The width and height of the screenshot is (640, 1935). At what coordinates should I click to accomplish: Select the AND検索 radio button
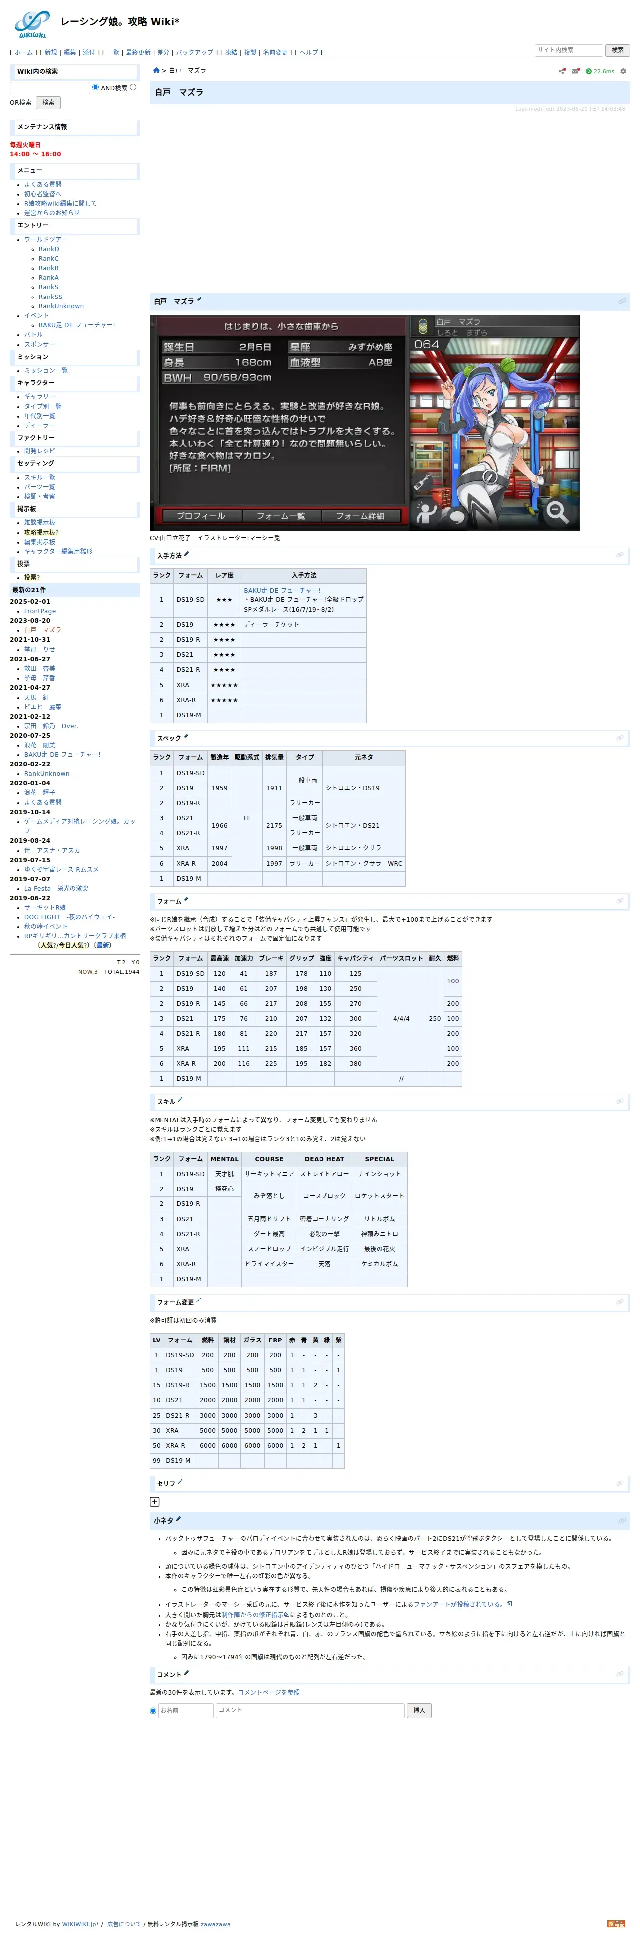[95, 87]
